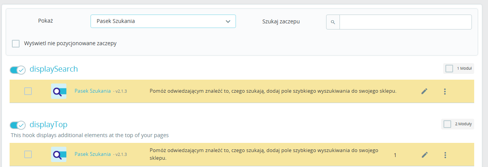Open the Pokaż module dropdown

(163, 21)
